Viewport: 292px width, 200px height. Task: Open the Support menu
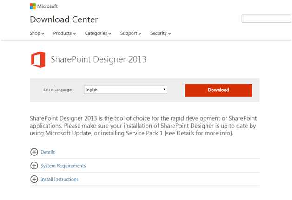(x=130, y=33)
